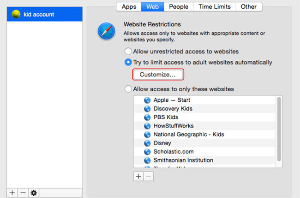The height and width of the screenshot is (198, 300).
Task: Add a website with plus button
Action: click(138, 176)
